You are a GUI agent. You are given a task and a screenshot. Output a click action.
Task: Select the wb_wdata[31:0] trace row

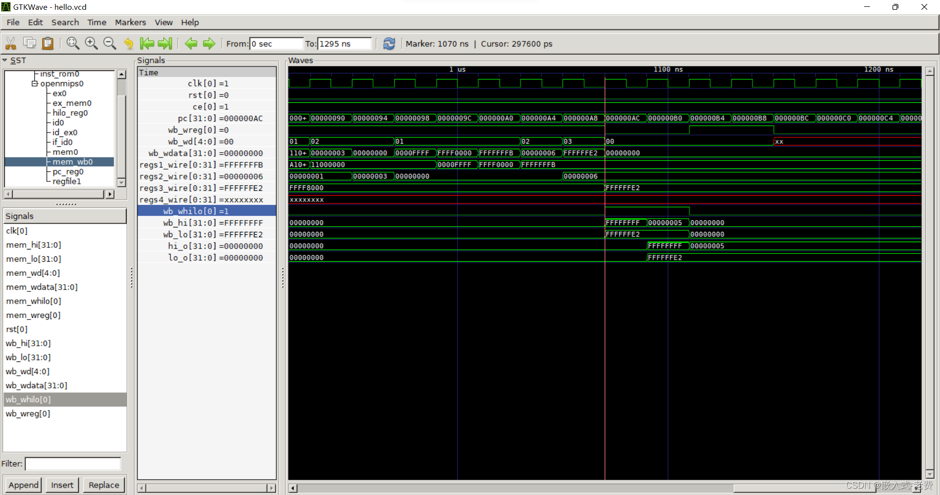click(207, 153)
